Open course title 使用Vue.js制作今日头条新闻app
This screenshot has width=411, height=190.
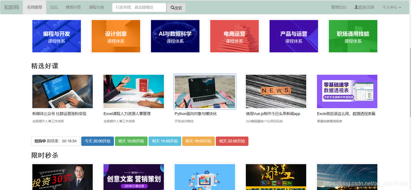(x=273, y=114)
